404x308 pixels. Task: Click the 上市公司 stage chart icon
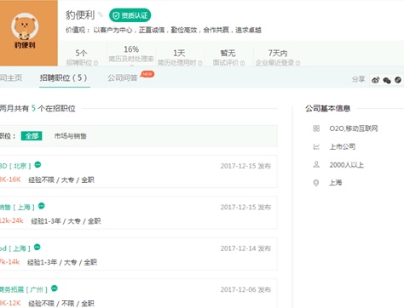coord(316,146)
